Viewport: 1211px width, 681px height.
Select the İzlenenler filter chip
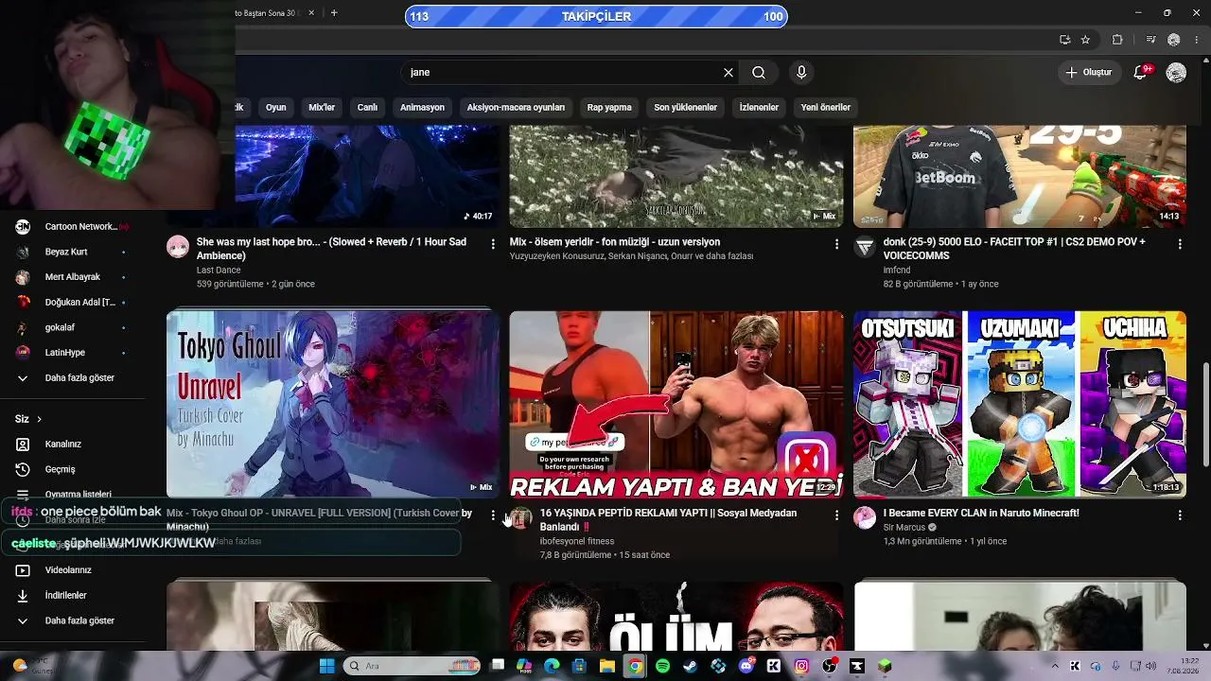click(759, 108)
